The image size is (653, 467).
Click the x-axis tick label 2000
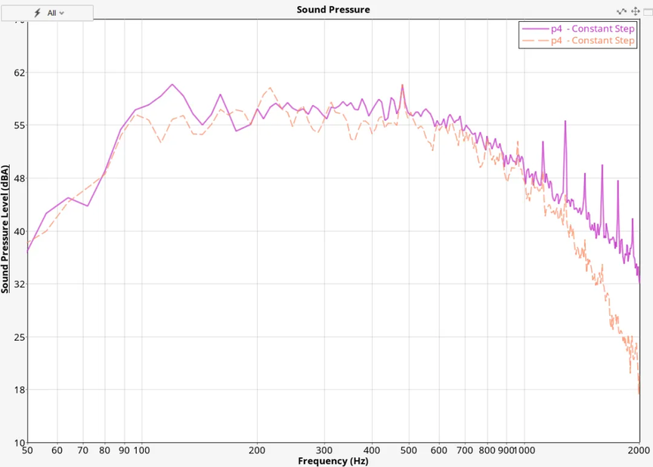pos(639,450)
